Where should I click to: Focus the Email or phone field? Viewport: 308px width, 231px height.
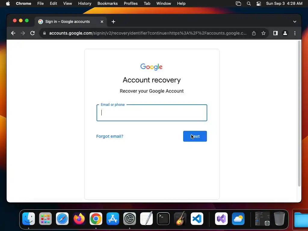point(152,113)
